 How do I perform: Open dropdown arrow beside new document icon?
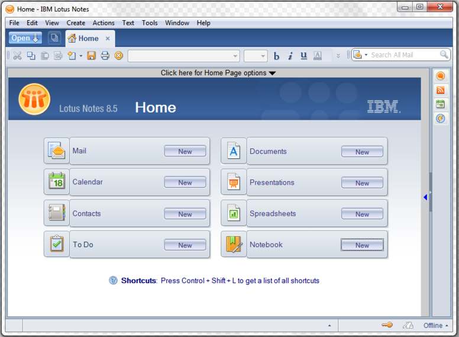point(81,56)
